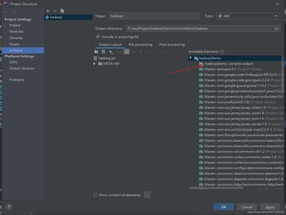Viewport: 286px width, 215px height.
Task: Add a new artifact with plus icon
Action: coord(48,11)
